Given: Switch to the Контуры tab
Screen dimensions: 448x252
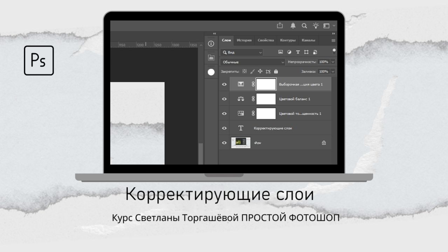Looking at the screenshot, I should (288, 40).
